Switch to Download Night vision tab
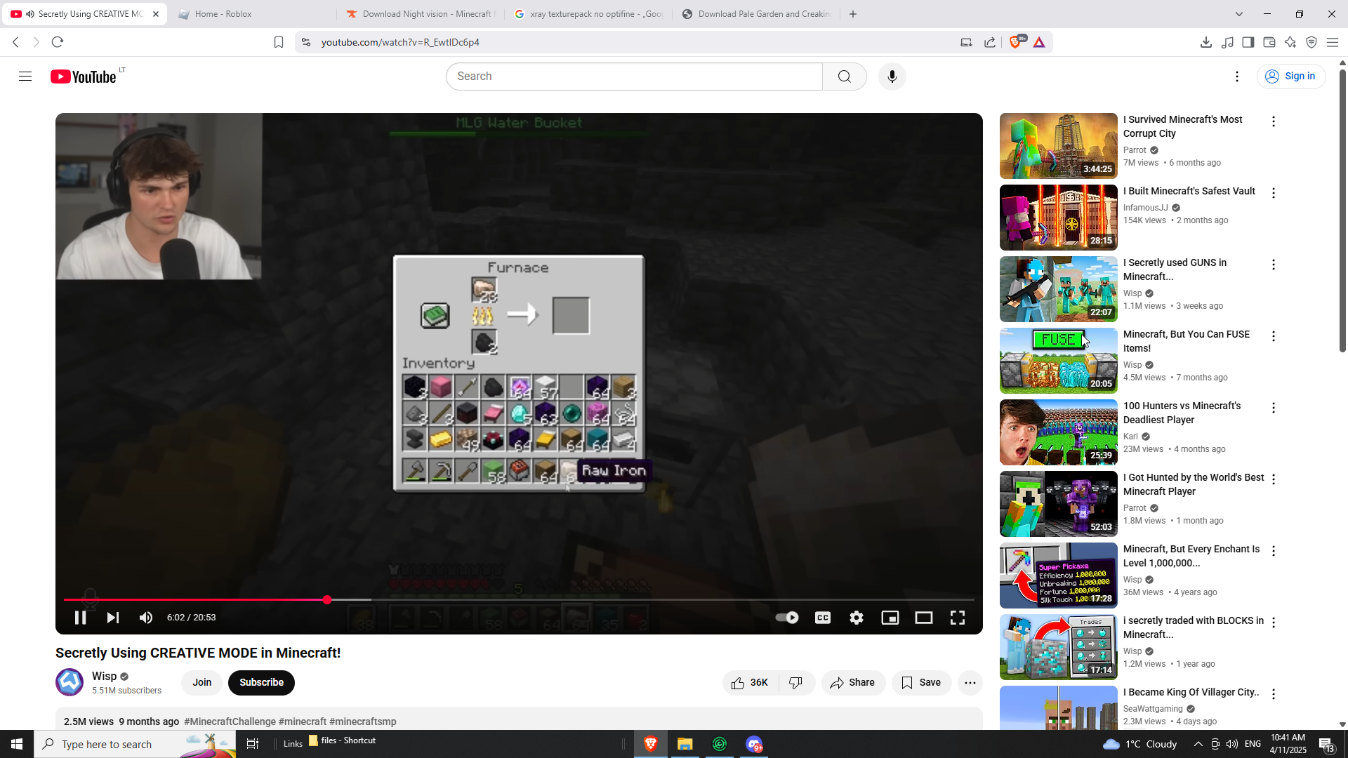 [421, 14]
